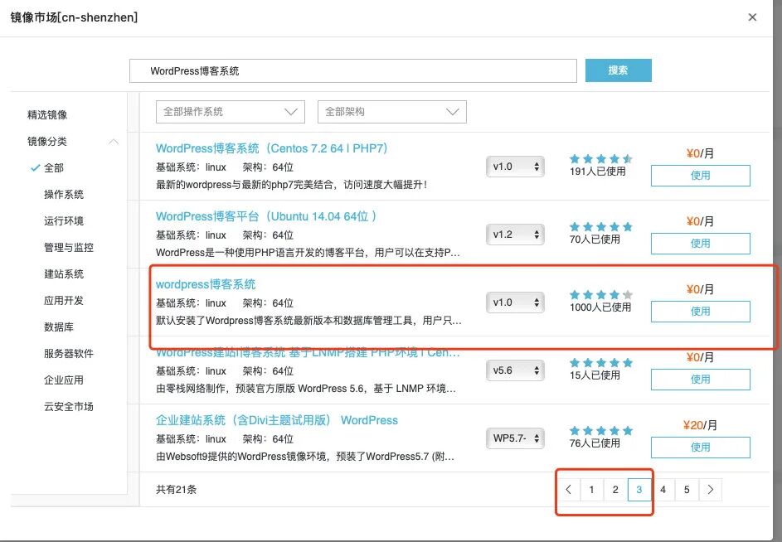Select the 数据库 category
Viewport: 782px width, 542px height.
tap(59, 327)
